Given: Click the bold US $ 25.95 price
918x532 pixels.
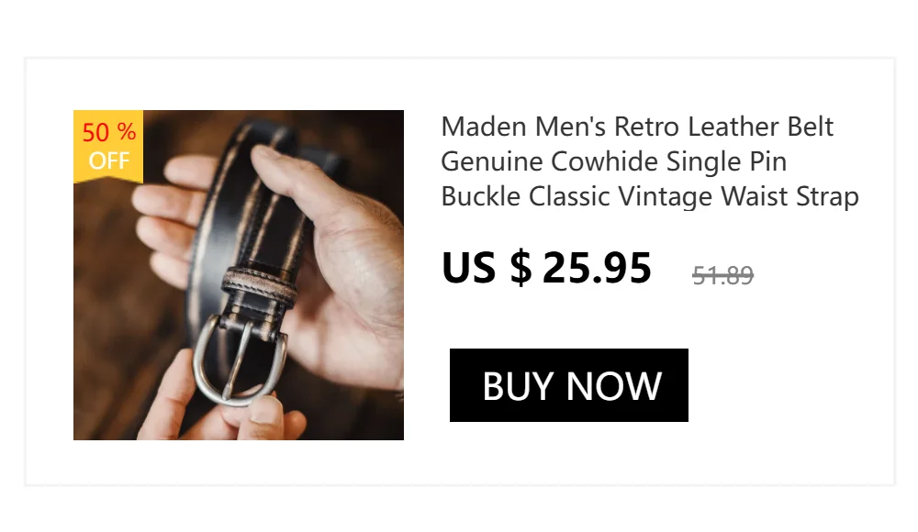Looking at the screenshot, I should point(546,268).
